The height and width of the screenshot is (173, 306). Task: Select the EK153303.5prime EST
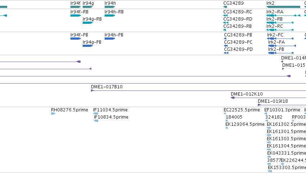[287, 168]
